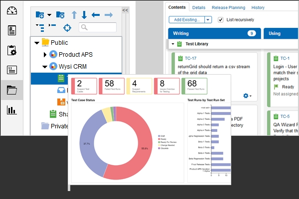Click the delete folder toolbar icon
Viewport: 299px width, 199px height.
tap(60, 15)
